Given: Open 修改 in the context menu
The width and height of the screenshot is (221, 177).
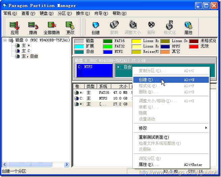Looking at the screenshot, I should [x=171, y=128].
